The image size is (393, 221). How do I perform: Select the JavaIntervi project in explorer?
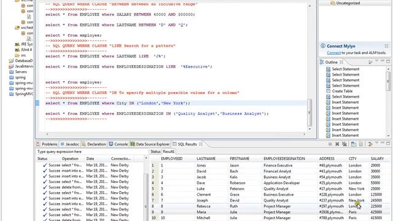[21, 66]
